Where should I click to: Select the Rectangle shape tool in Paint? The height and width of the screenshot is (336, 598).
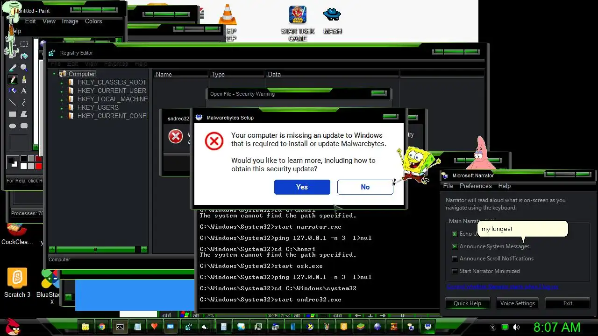13,114
